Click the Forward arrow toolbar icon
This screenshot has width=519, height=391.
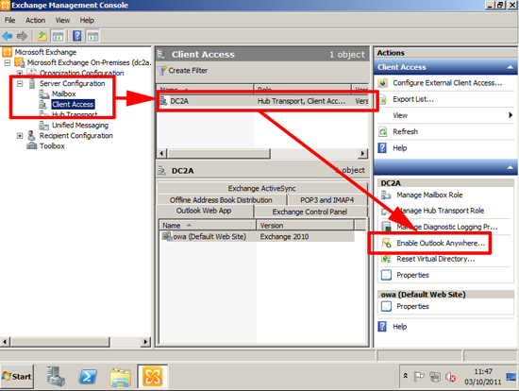22,36
